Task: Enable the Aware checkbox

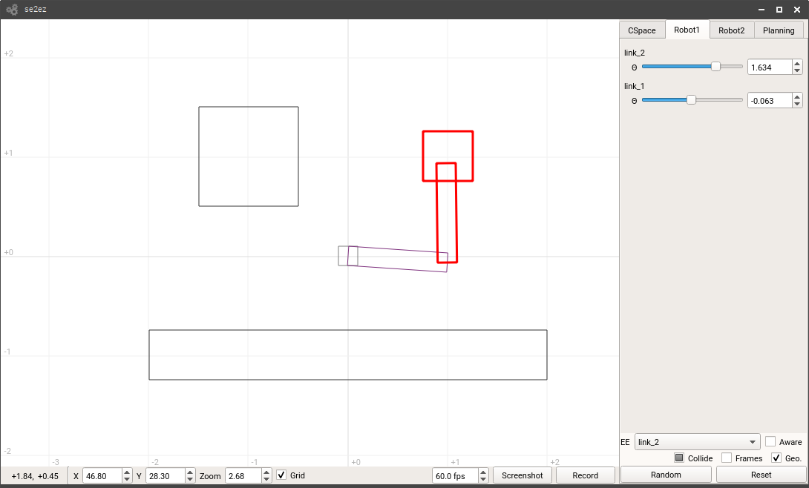Action: [x=770, y=442]
